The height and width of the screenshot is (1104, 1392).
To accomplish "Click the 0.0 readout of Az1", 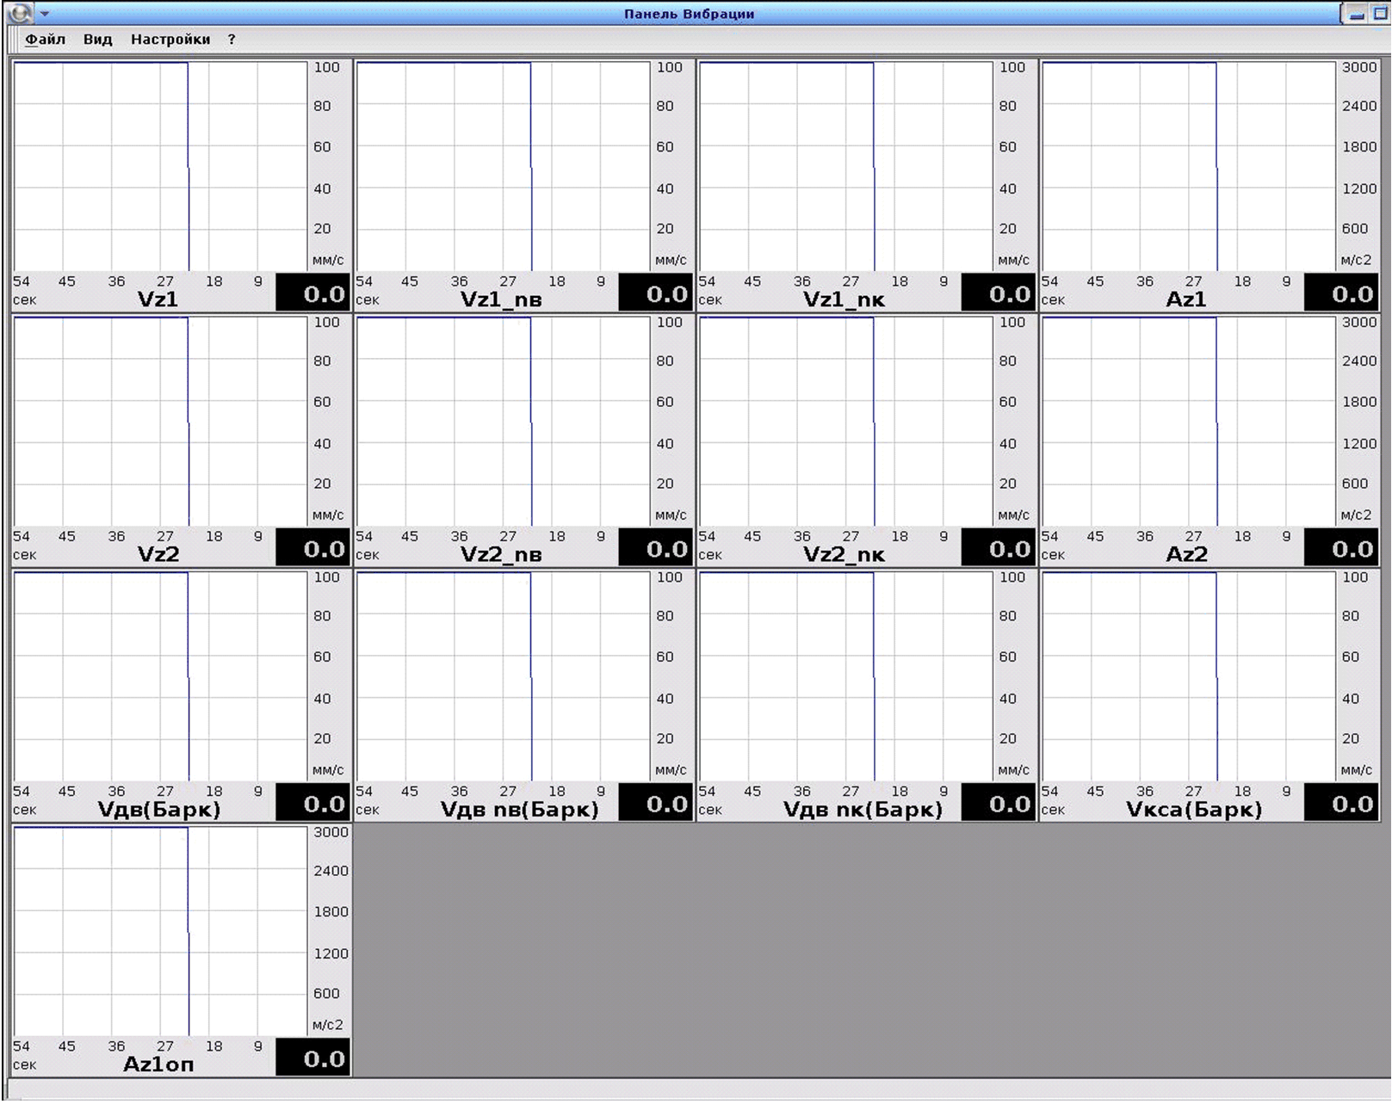I will point(1341,293).
